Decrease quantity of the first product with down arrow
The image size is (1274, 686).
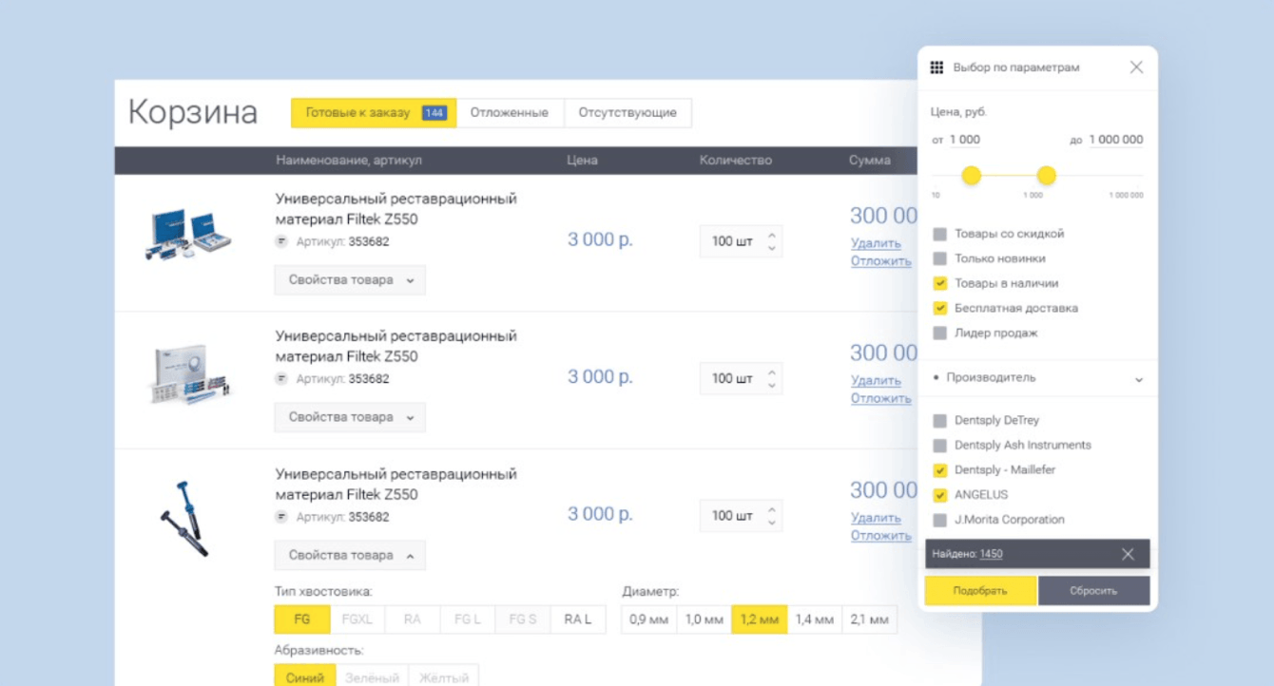772,248
